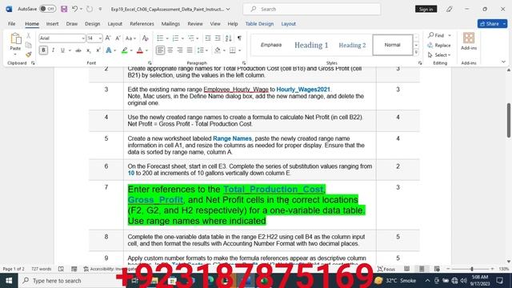Expand the numbering list dropdown arrow

click(182, 38)
